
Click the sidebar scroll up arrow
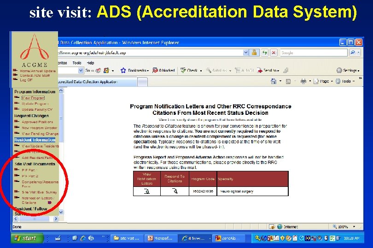coord(61,90)
